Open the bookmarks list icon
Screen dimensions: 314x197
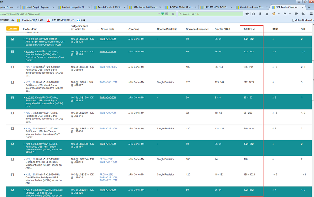(253, 14)
